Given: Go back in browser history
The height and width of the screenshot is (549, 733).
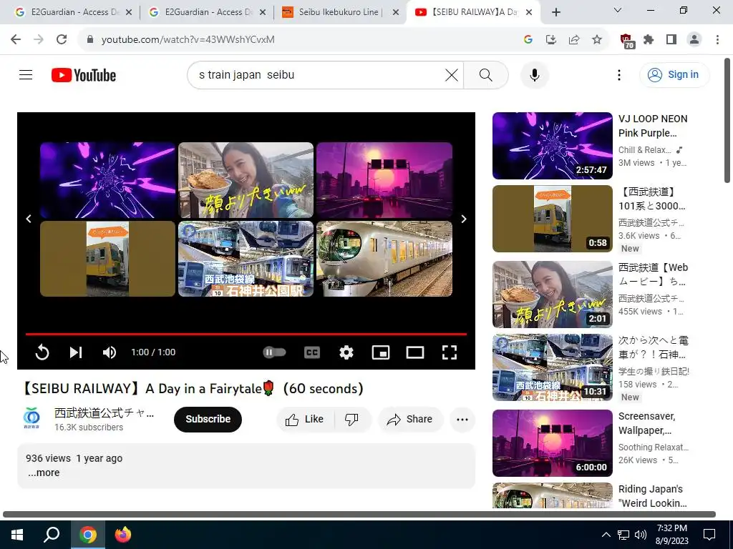Looking at the screenshot, I should click(x=16, y=40).
